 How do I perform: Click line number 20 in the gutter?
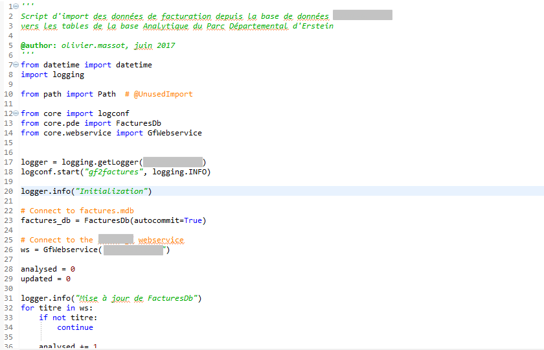coord(8,191)
